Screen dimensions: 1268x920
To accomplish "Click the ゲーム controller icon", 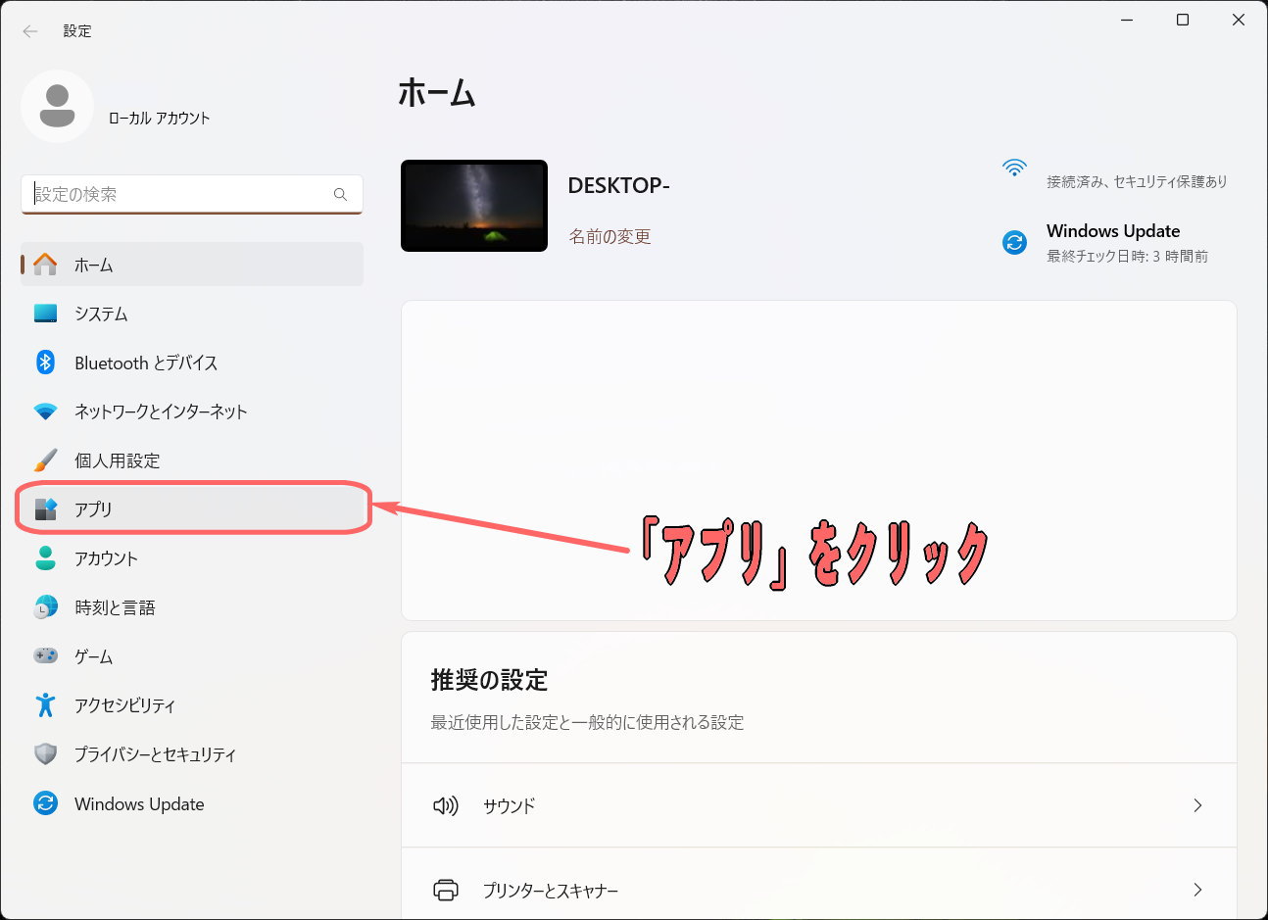I will [45, 656].
